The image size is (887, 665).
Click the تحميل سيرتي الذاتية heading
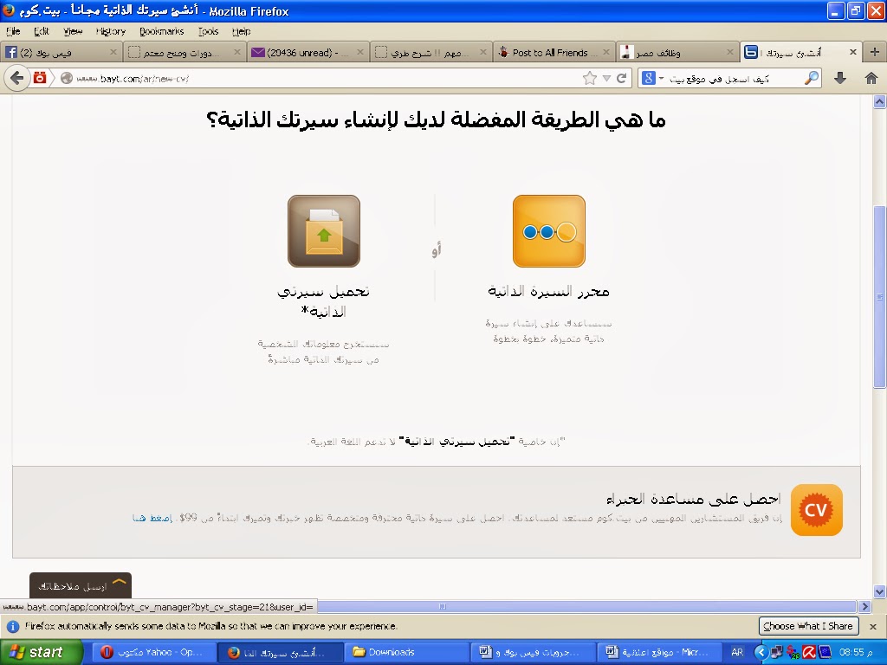(x=324, y=301)
